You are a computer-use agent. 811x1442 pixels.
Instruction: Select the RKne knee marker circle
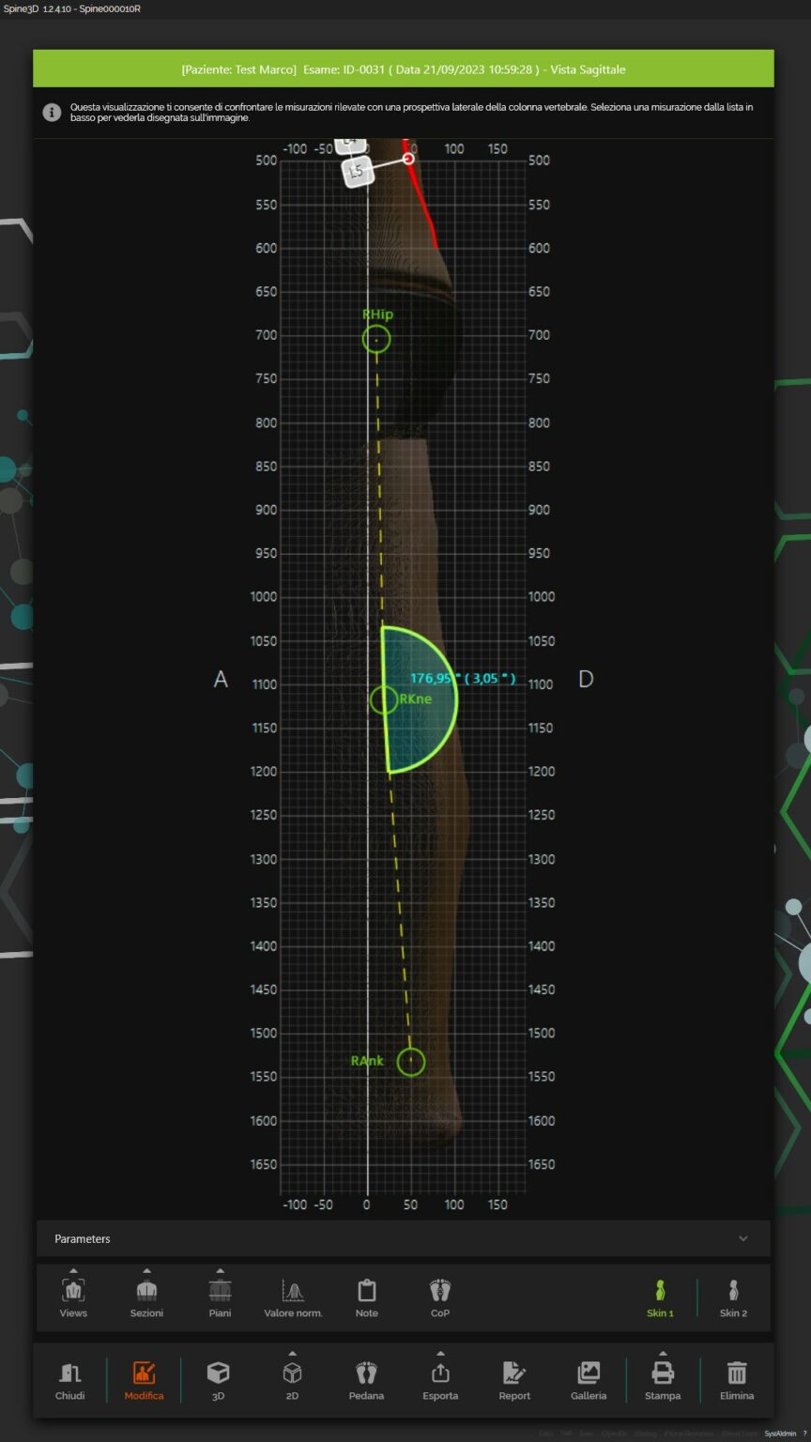[x=385, y=698]
